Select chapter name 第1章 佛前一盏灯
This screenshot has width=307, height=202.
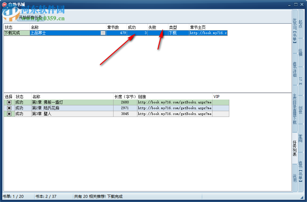click(72, 102)
